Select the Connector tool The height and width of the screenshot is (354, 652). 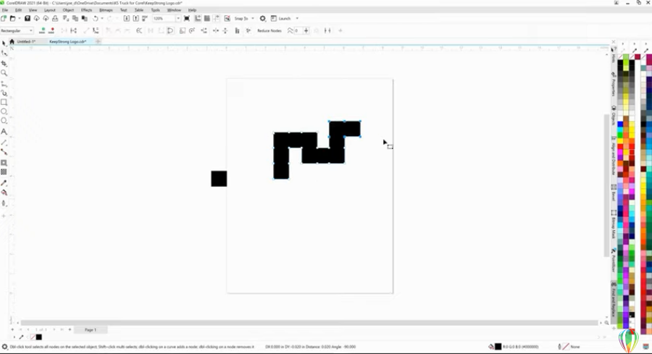[x=4, y=152]
